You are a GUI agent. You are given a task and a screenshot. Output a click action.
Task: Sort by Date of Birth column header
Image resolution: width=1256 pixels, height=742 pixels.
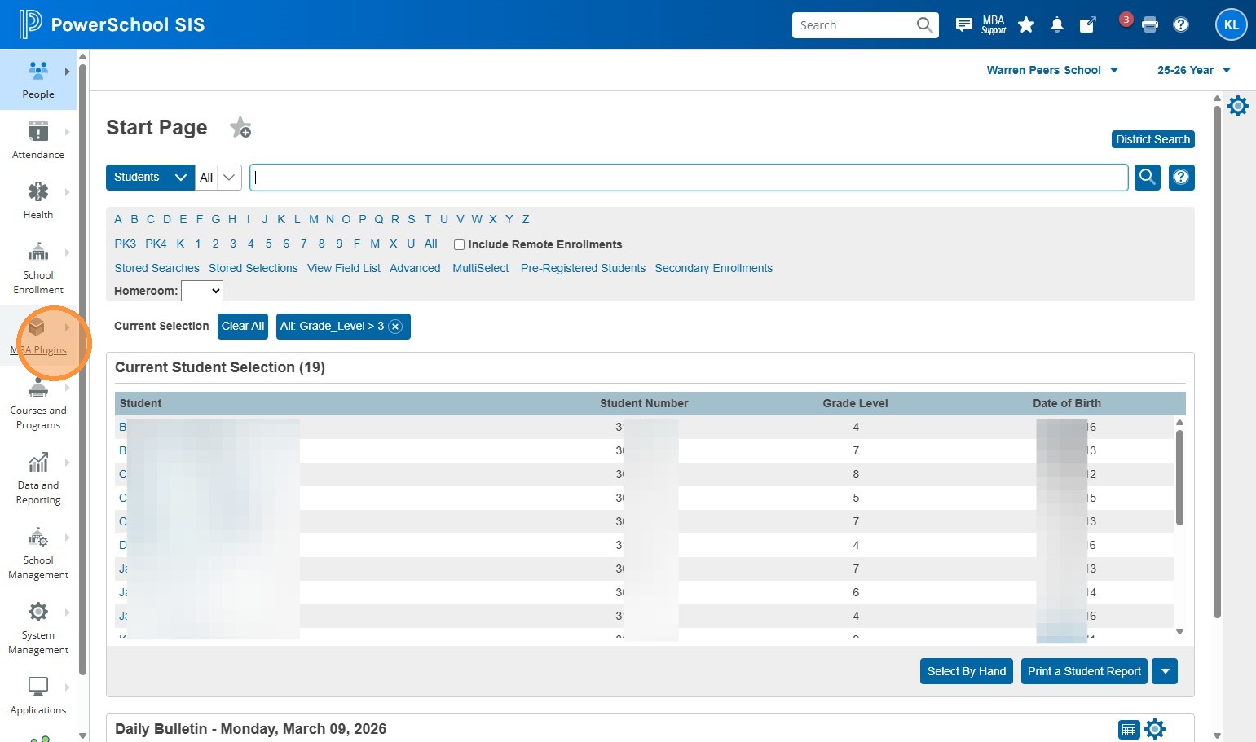tap(1067, 403)
